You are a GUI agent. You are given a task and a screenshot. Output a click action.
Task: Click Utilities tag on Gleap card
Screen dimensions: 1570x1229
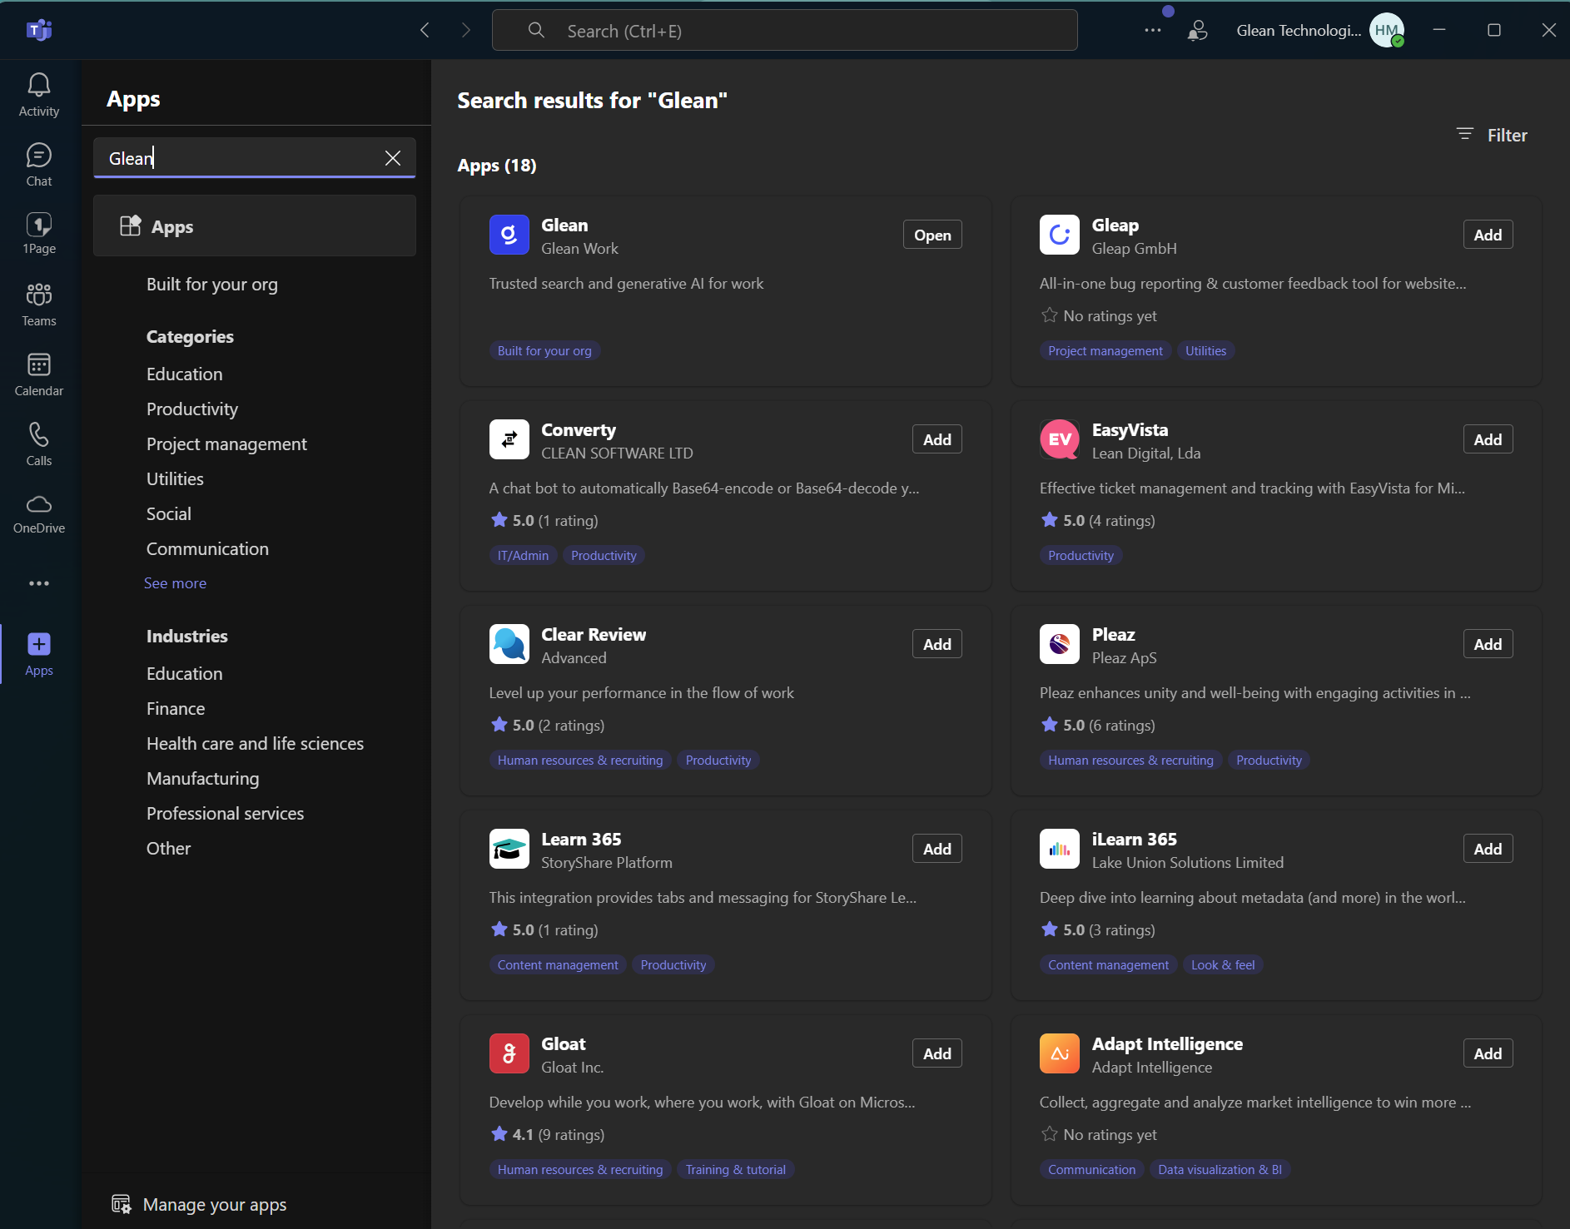pos(1205,351)
